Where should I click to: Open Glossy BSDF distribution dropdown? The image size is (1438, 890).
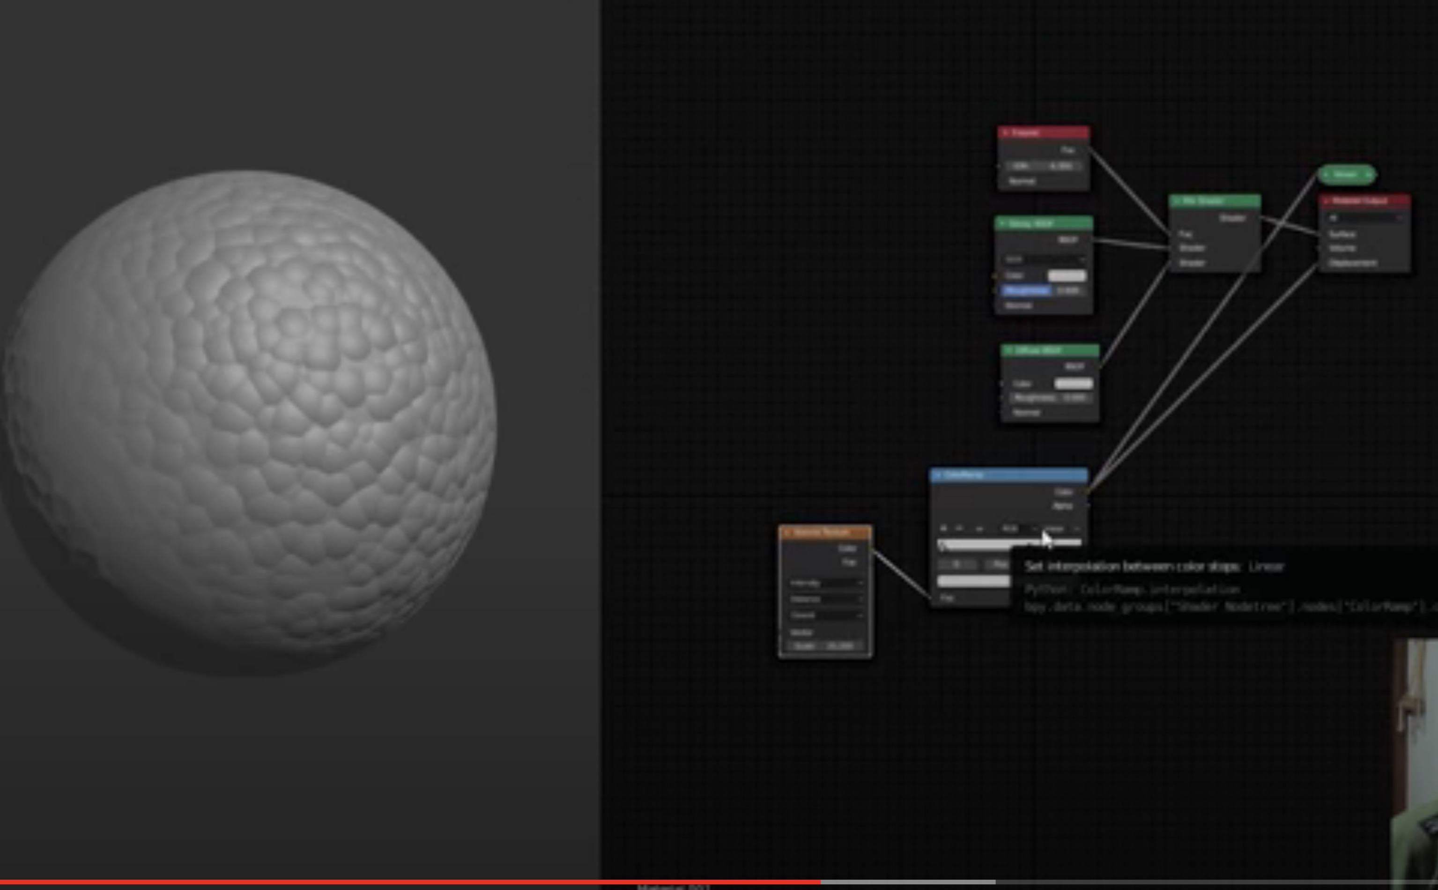tap(1044, 260)
